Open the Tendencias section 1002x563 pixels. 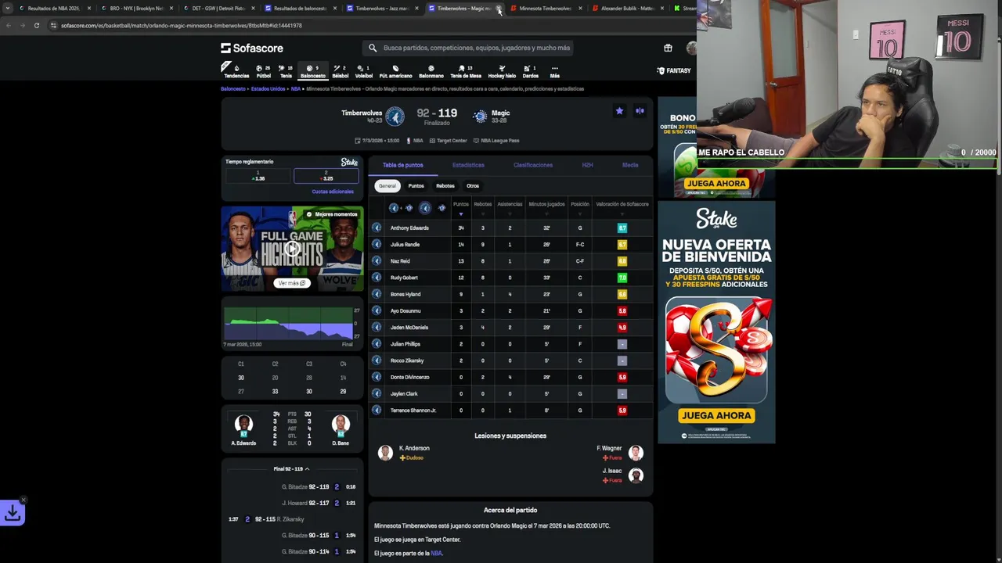click(x=236, y=71)
